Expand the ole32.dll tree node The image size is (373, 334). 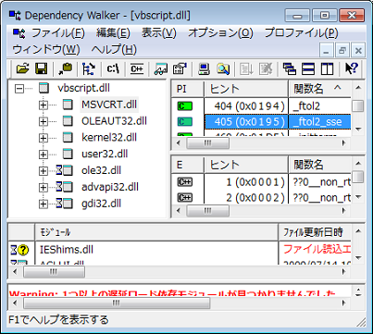44,171
